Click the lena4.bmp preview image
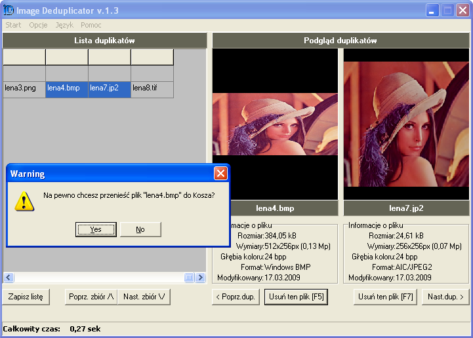Viewport: 473px width, 338px height. click(x=275, y=124)
